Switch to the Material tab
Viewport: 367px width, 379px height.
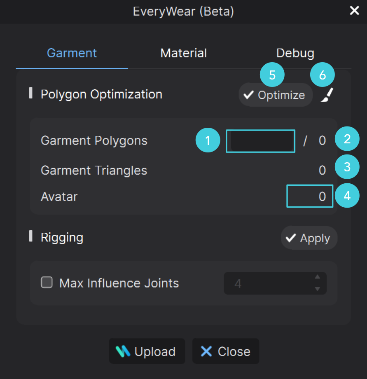coord(183,53)
